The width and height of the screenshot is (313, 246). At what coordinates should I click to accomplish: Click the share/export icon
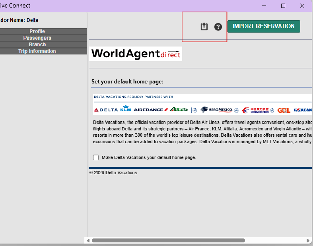204,26
